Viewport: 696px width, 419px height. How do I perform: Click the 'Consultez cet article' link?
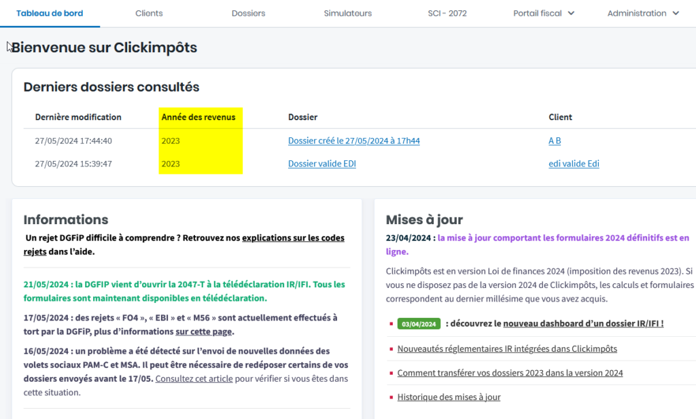point(194,379)
